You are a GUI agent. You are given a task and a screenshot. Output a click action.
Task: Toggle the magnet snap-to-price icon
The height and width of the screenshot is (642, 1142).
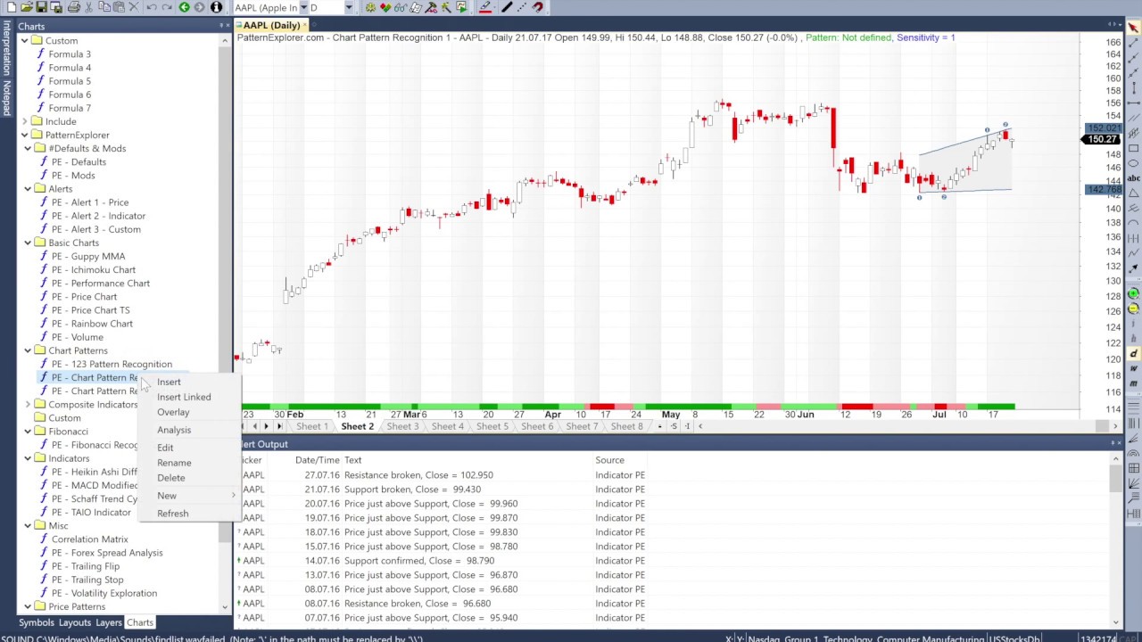(538, 7)
